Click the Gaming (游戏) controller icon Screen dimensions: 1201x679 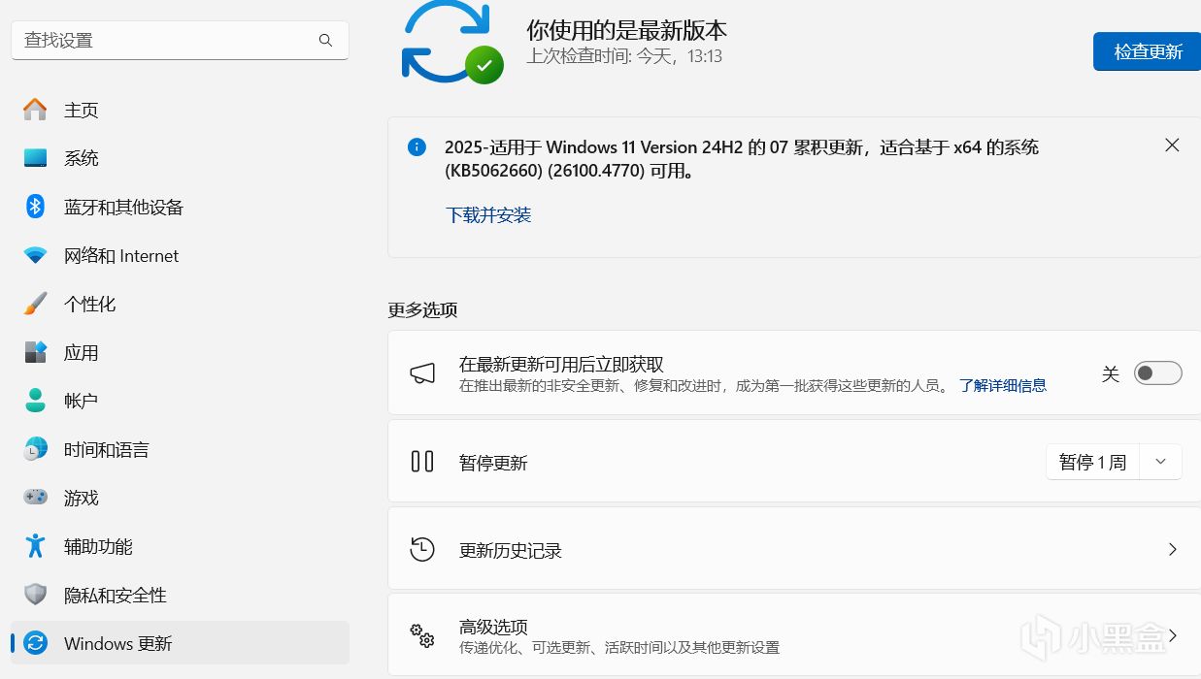pos(35,498)
